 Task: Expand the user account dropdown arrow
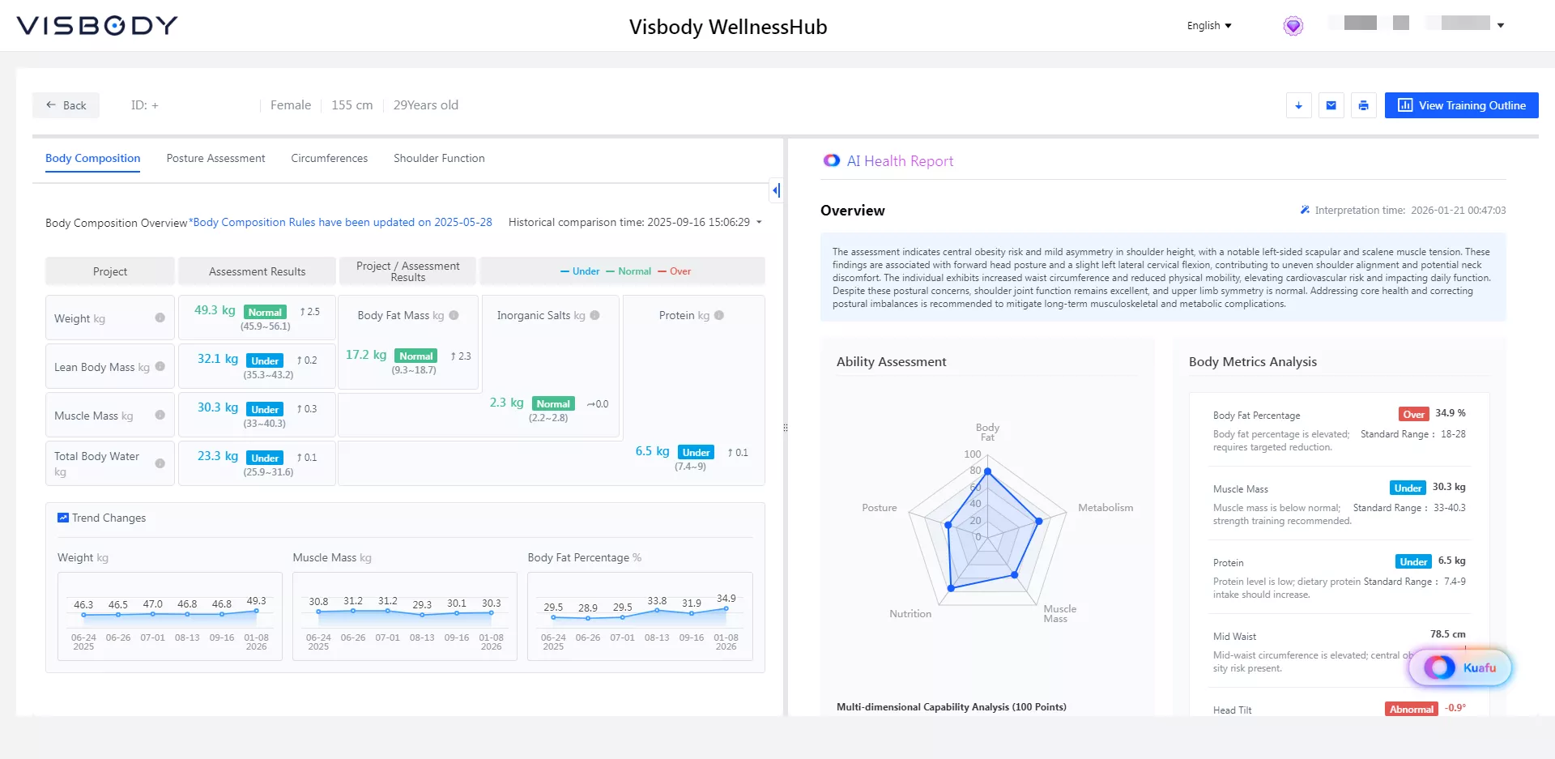pos(1500,26)
